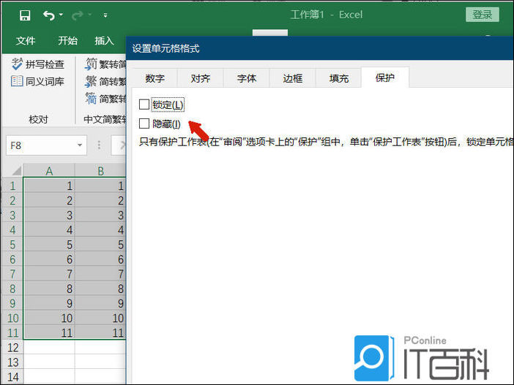
Task: Select column A header
Action: point(49,171)
